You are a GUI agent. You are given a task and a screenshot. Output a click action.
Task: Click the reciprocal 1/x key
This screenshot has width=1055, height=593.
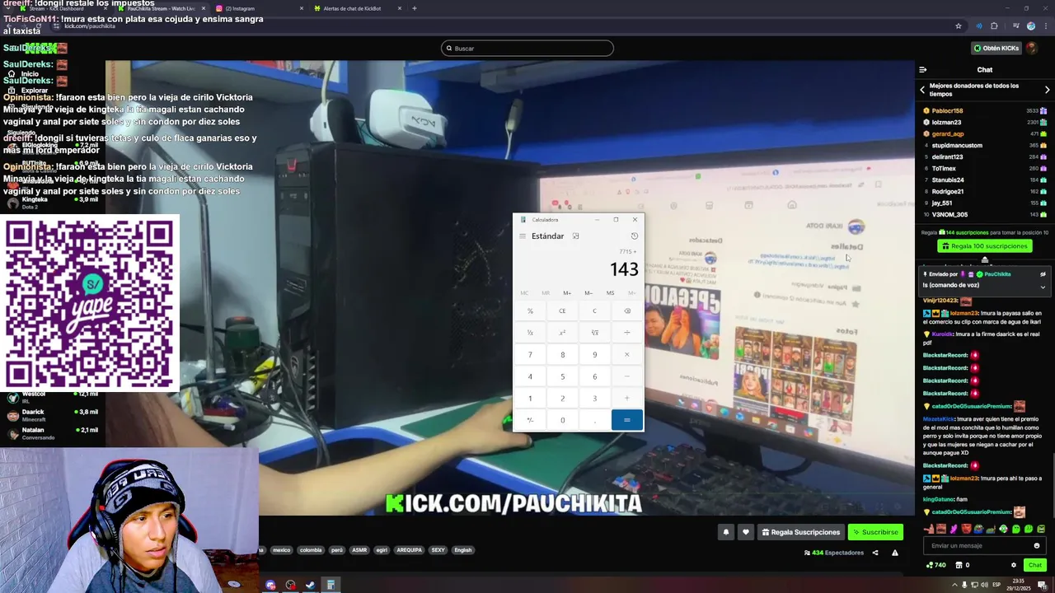[x=530, y=333]
